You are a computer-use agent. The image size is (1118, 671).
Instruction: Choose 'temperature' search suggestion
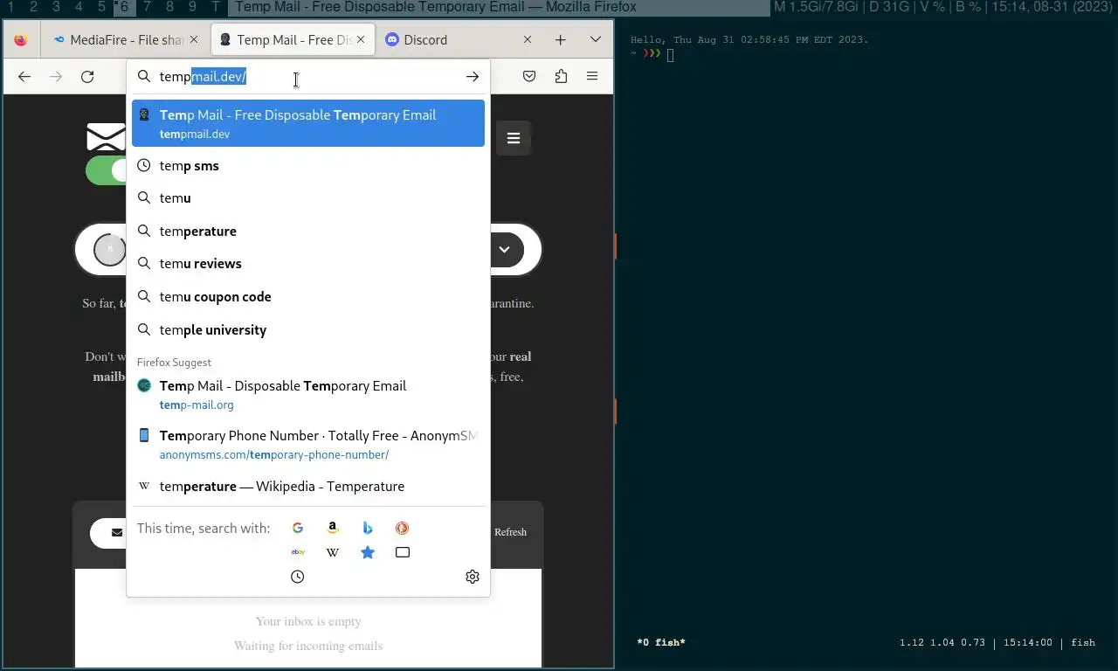pyautogui.click(x=308, y=232)
